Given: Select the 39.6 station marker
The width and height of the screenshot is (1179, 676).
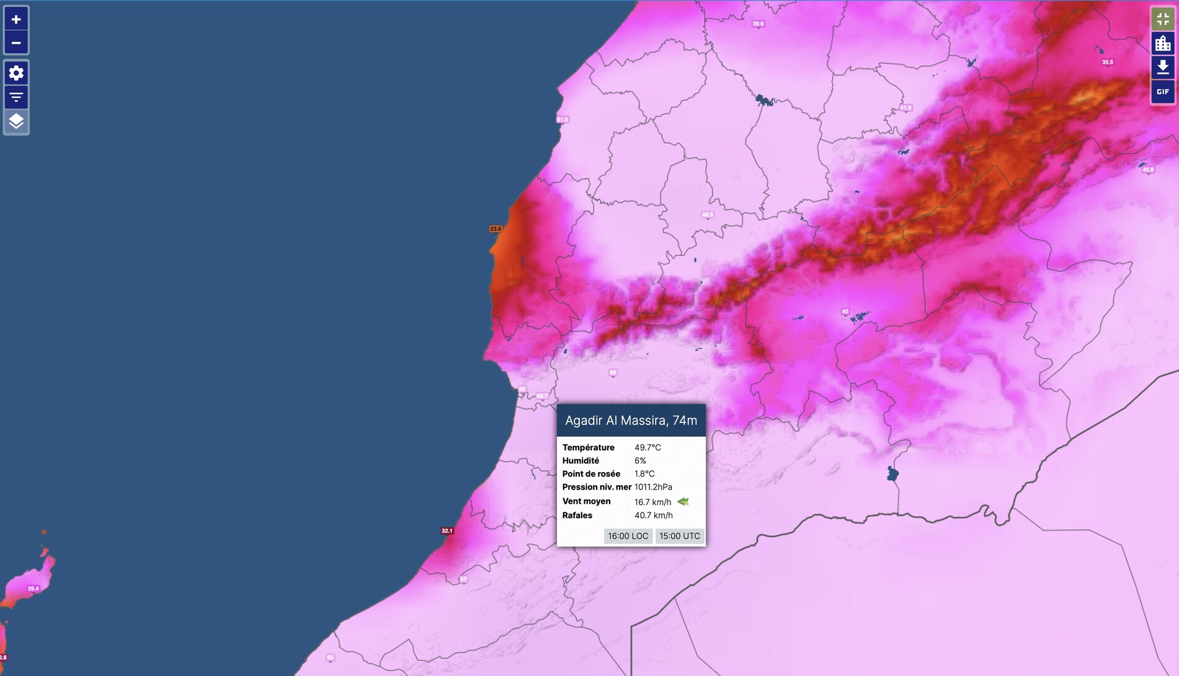Looking at the screenshot, I should 758,24.
